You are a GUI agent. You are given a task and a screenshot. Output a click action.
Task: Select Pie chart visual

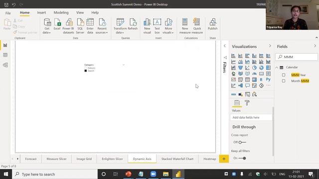(254, 68)
